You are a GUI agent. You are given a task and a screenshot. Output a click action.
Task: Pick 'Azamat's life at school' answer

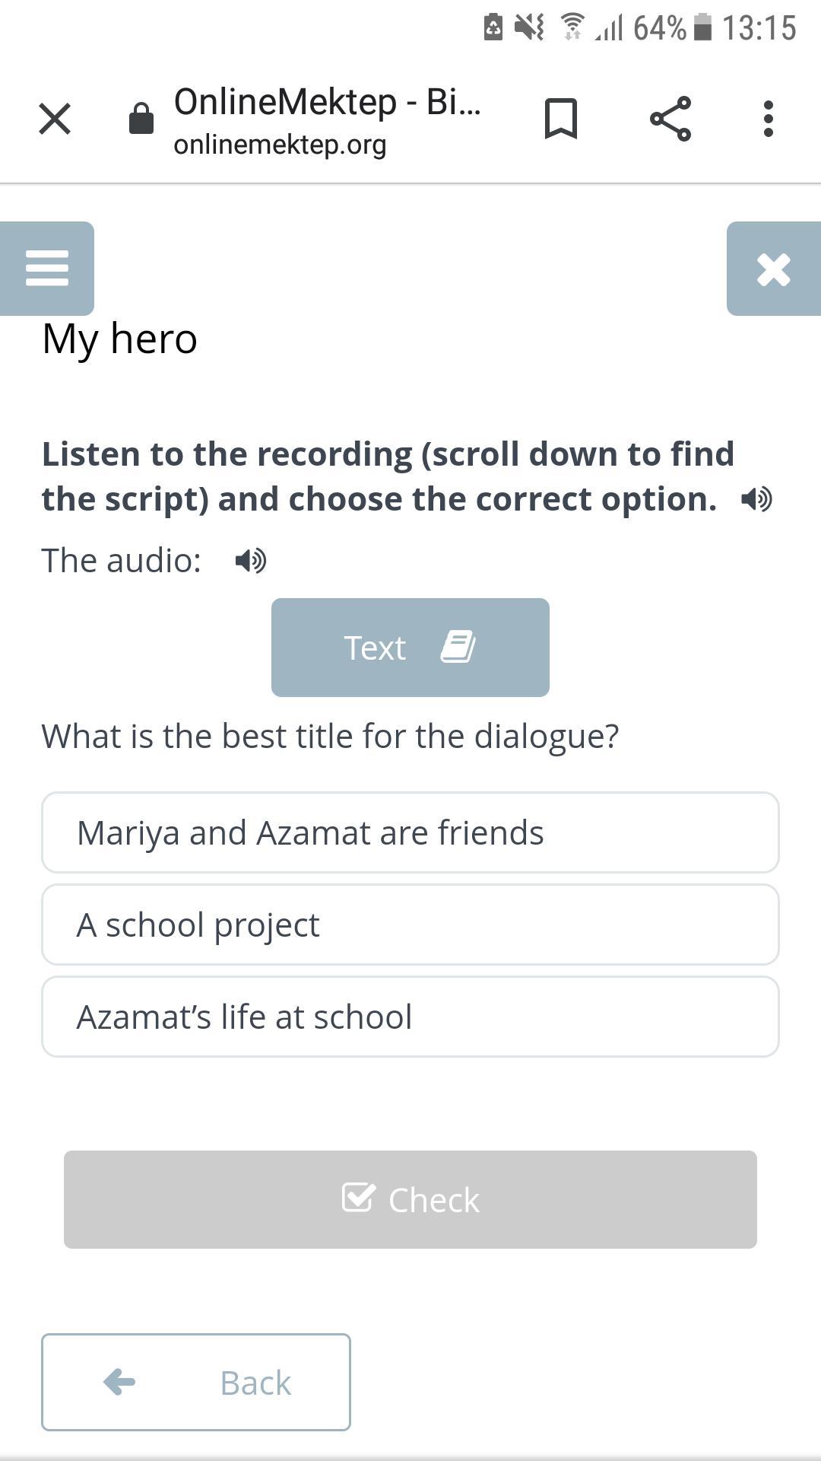point(410,1017)
